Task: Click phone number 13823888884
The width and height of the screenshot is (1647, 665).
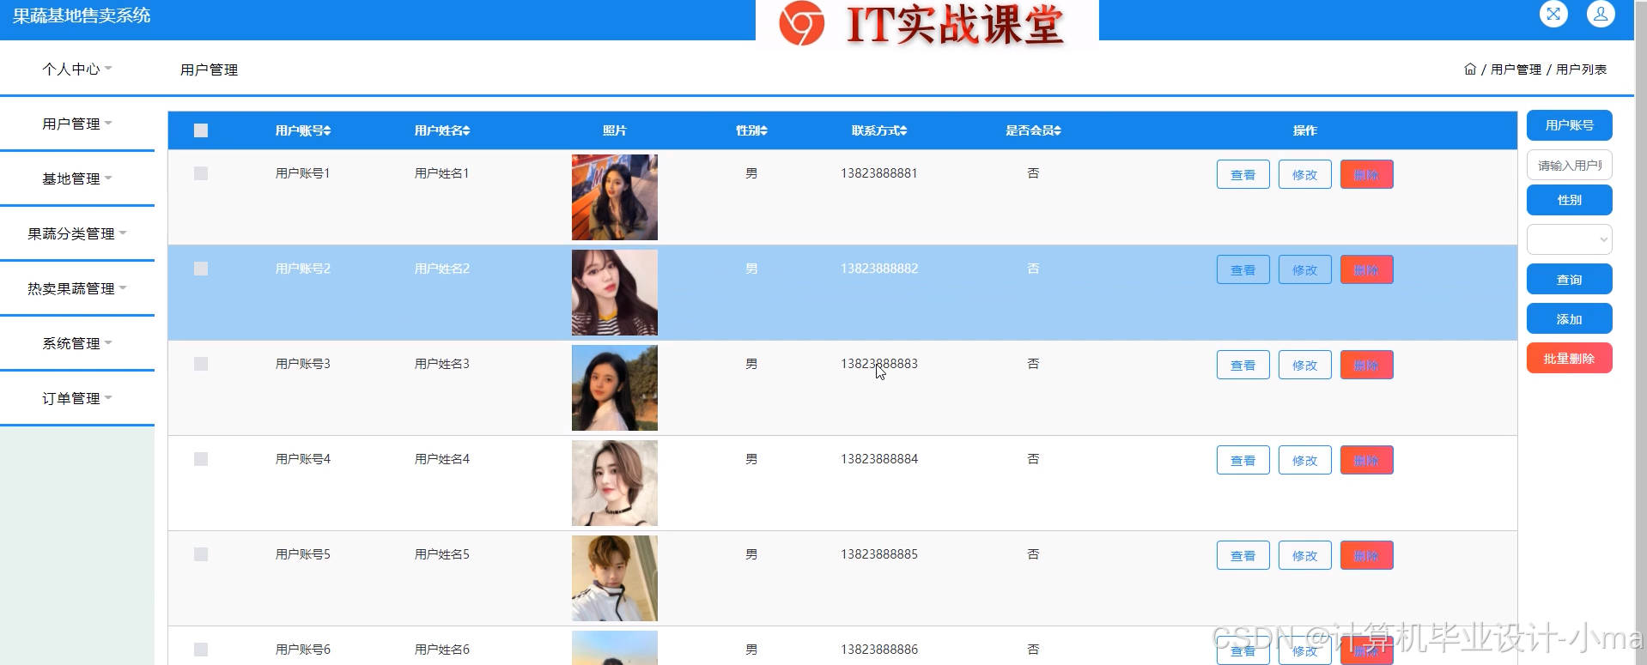Action: click(879, 459)
